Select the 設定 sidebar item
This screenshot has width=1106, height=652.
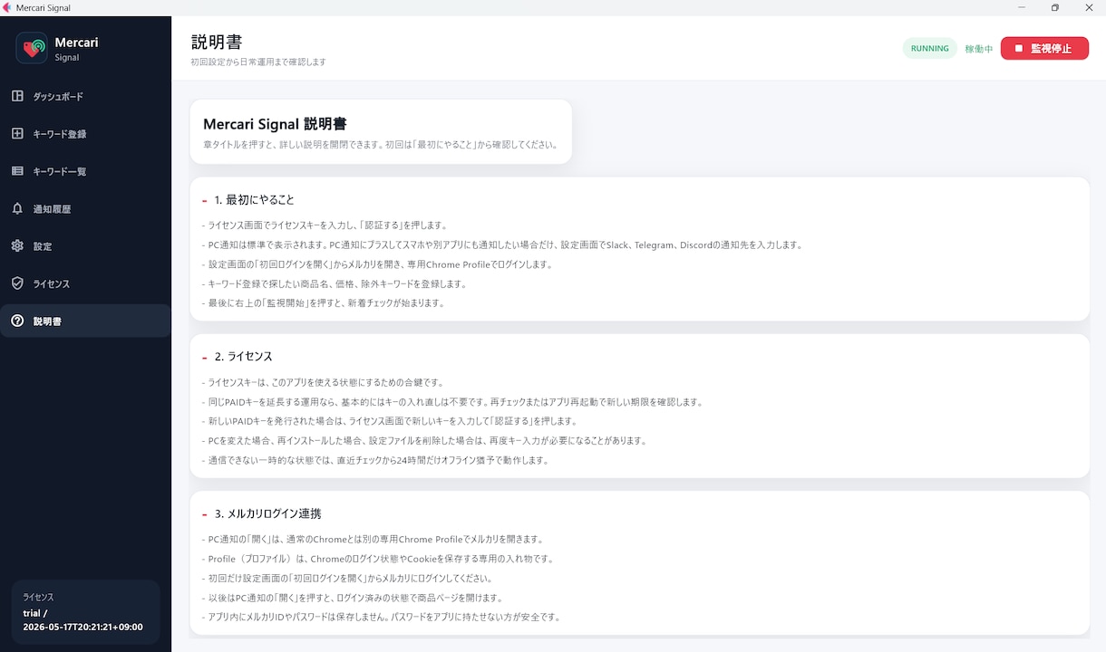coord(85,246)
